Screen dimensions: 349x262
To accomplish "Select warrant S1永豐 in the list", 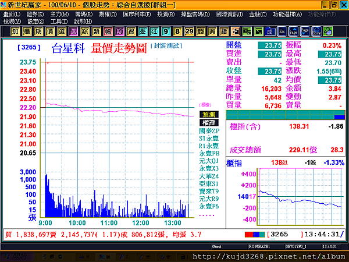I will click(x=209, y=139).
